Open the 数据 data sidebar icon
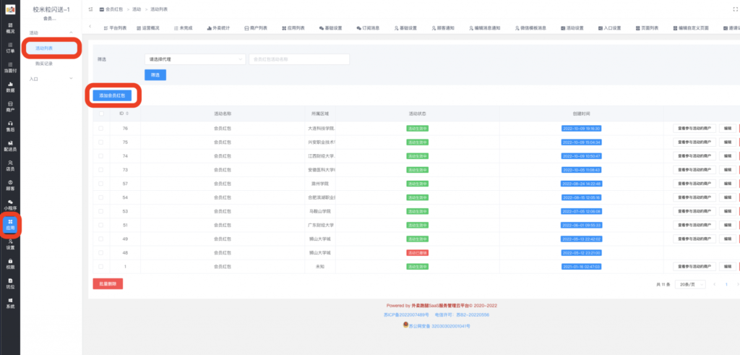 (10, 87)
